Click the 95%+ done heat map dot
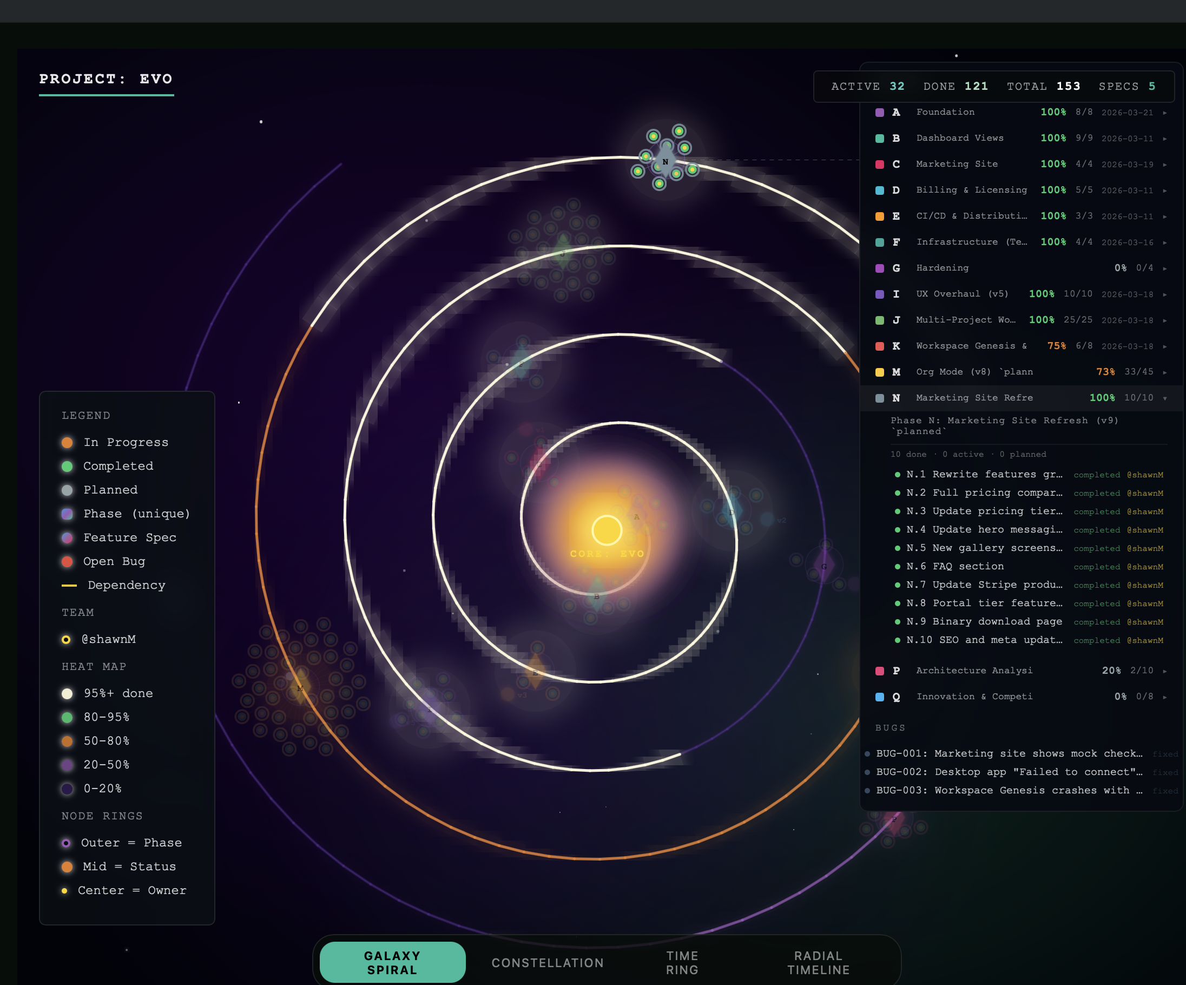 tap(67, 693)
